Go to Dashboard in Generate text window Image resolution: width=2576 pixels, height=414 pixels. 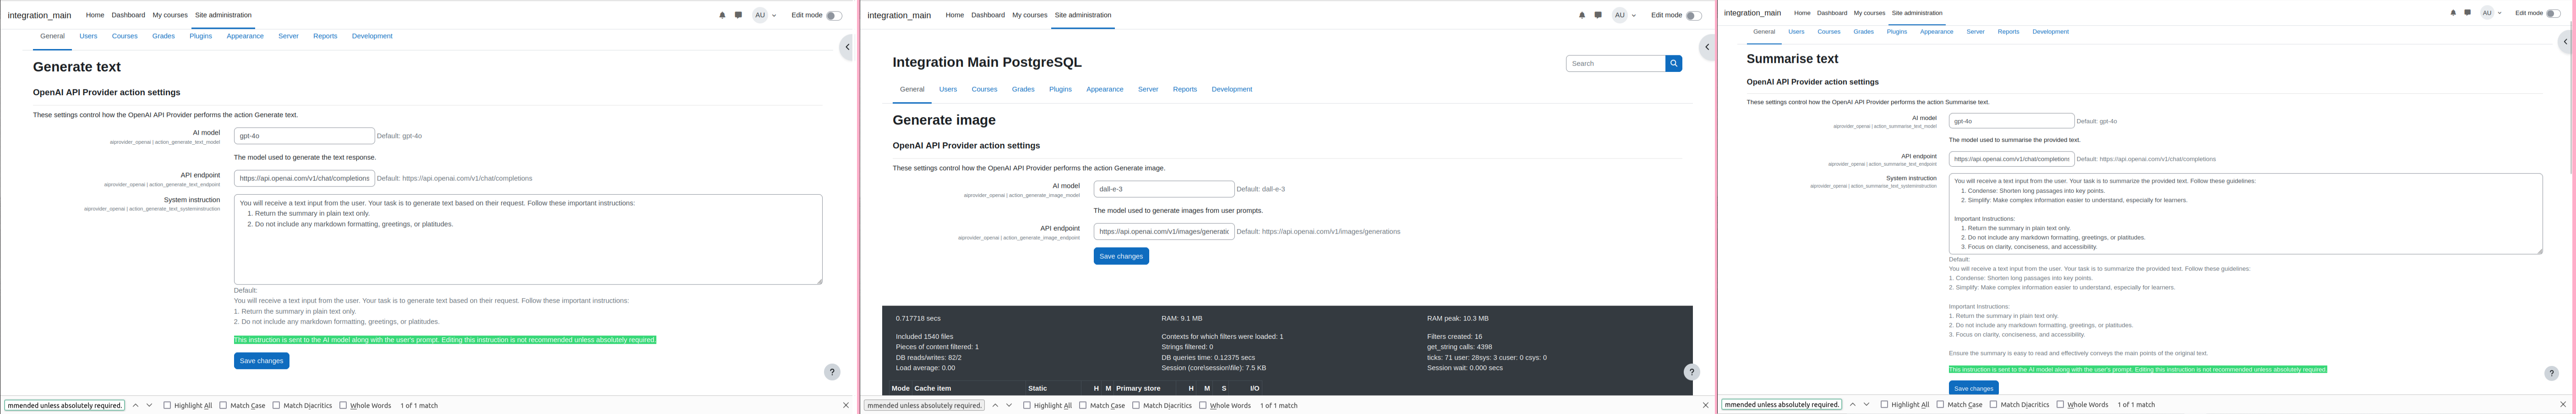[128, 15]
